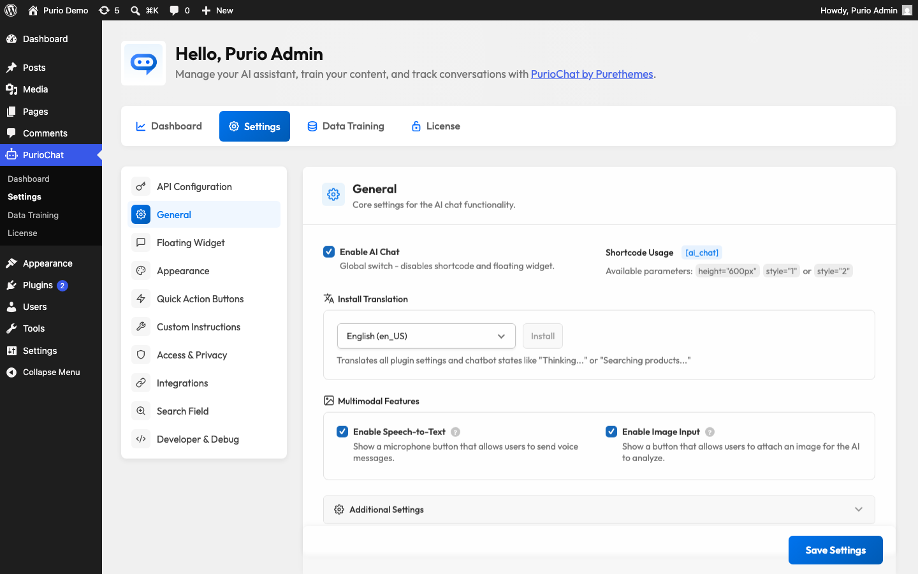Screen dimensions: 918x574
Task: Click the style="1" parameter tag
Action: [x=782, y=271]
